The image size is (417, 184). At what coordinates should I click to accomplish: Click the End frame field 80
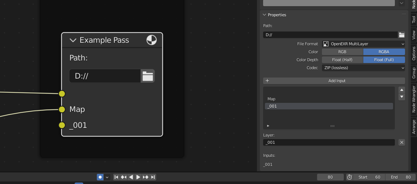[x=400, y=177]
